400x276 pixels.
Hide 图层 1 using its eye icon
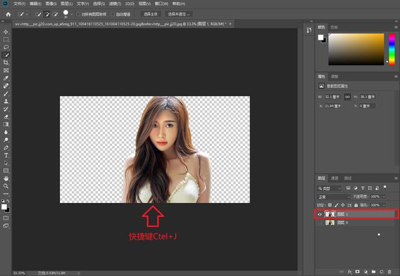[321, 214]
